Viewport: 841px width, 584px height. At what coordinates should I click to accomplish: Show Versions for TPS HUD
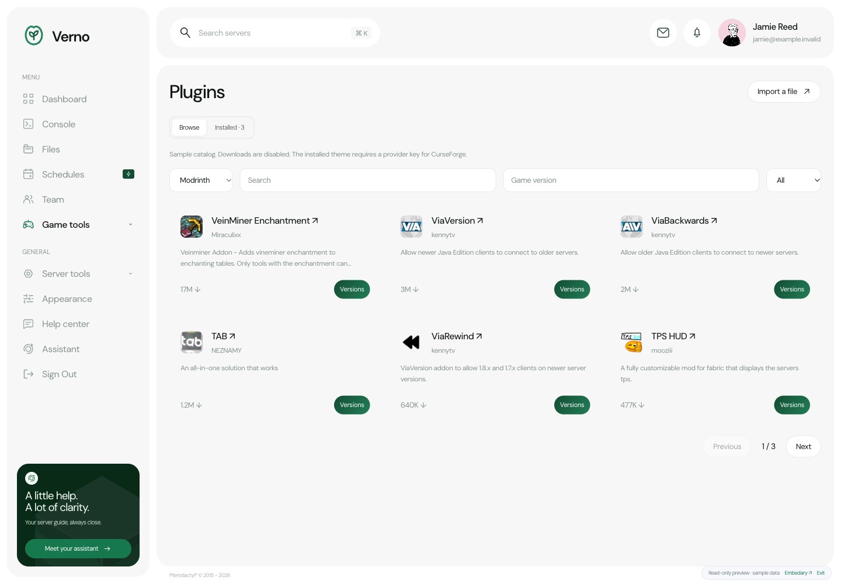point(792,405)
